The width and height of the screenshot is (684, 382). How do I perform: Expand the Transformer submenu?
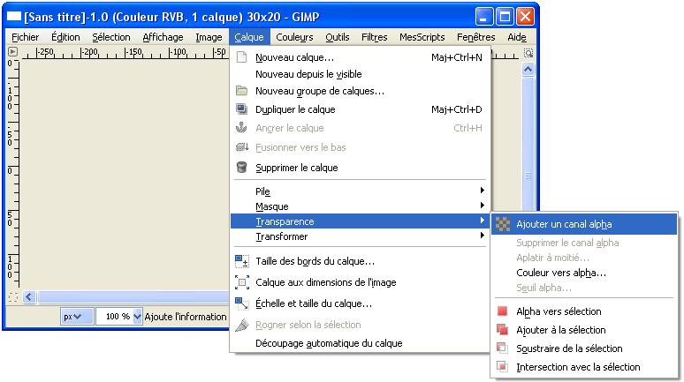(x=360, y=236)
